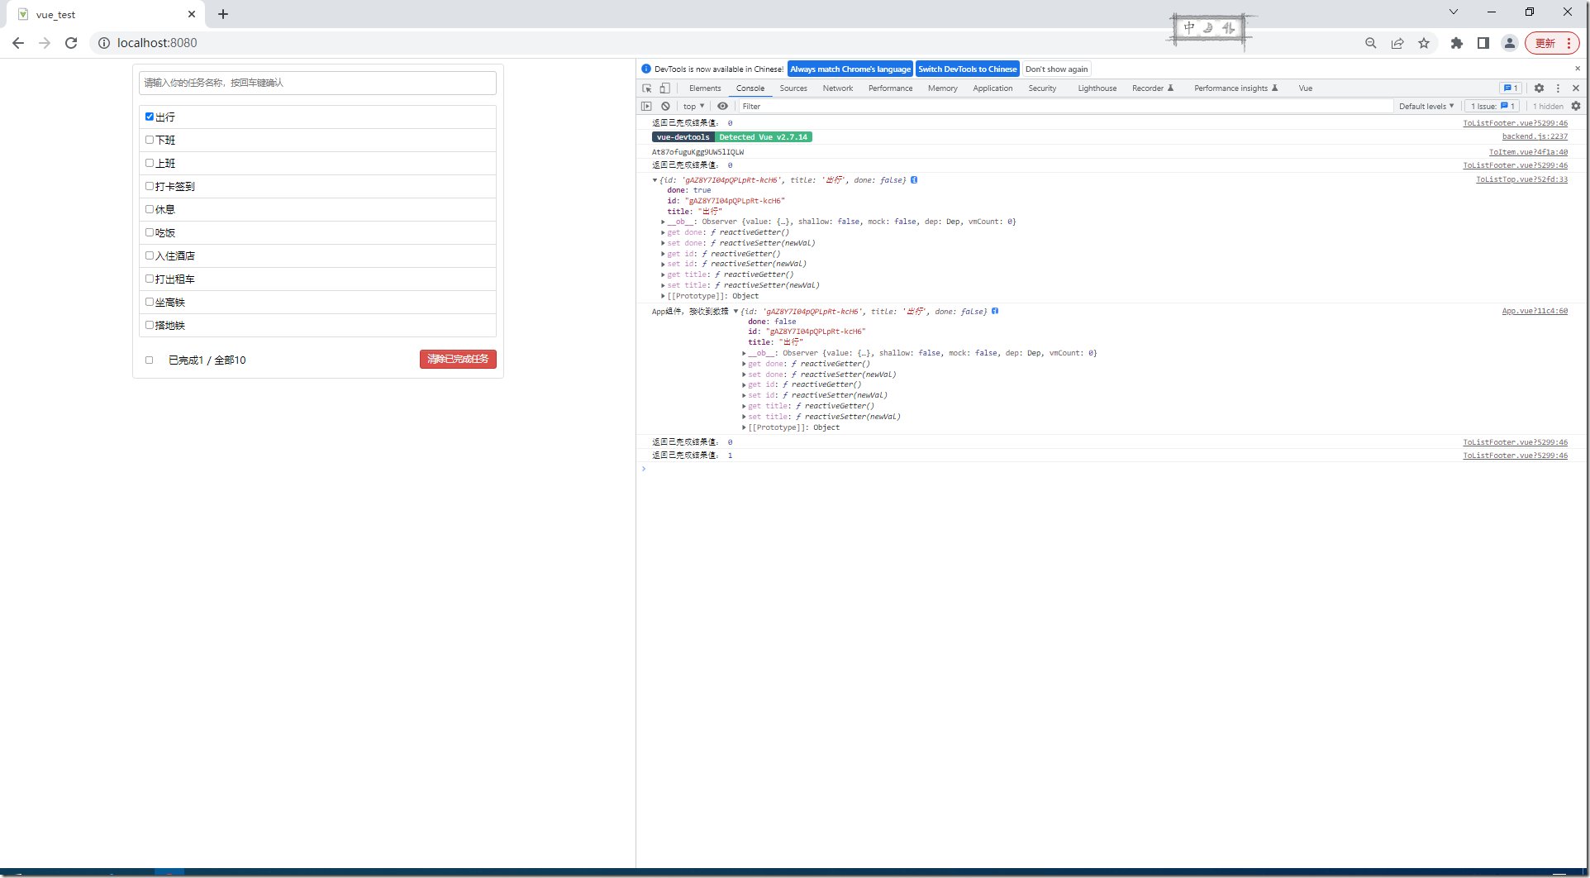
Task: Collapse the App组件 logged object
Action: 735,312
